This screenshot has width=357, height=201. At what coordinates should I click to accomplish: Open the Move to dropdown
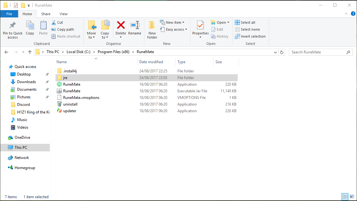(x=91, y=30)
